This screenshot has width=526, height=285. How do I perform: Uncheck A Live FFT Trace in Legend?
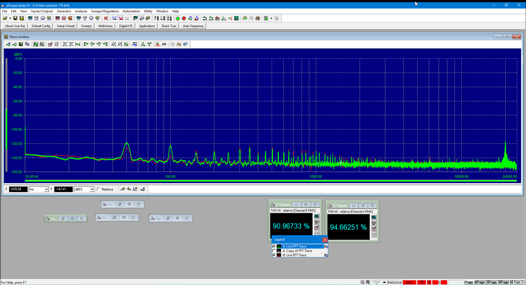pos(274,246)
